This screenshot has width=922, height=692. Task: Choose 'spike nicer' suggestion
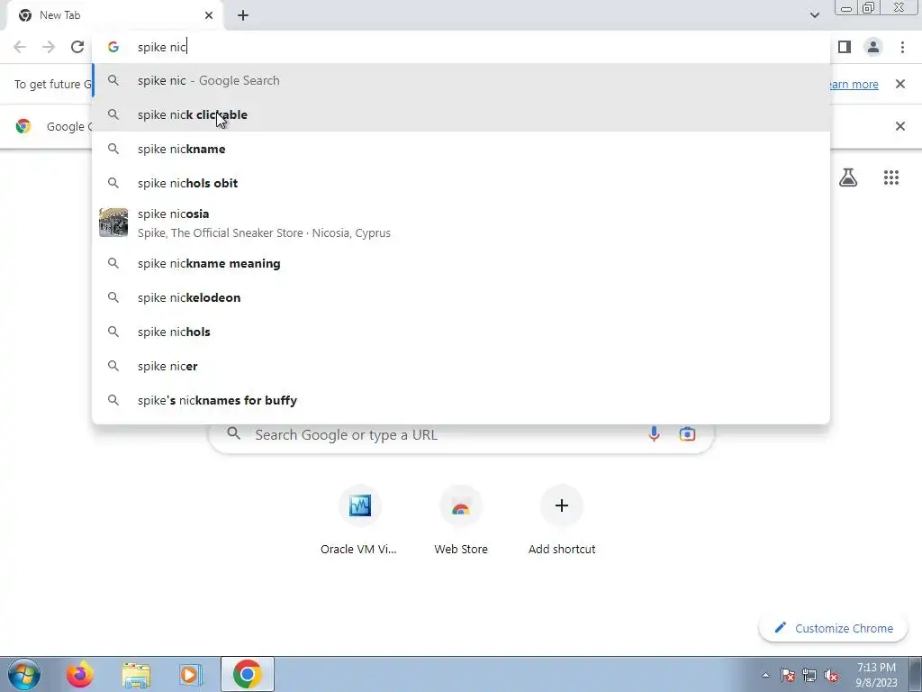tap(461, 366)
